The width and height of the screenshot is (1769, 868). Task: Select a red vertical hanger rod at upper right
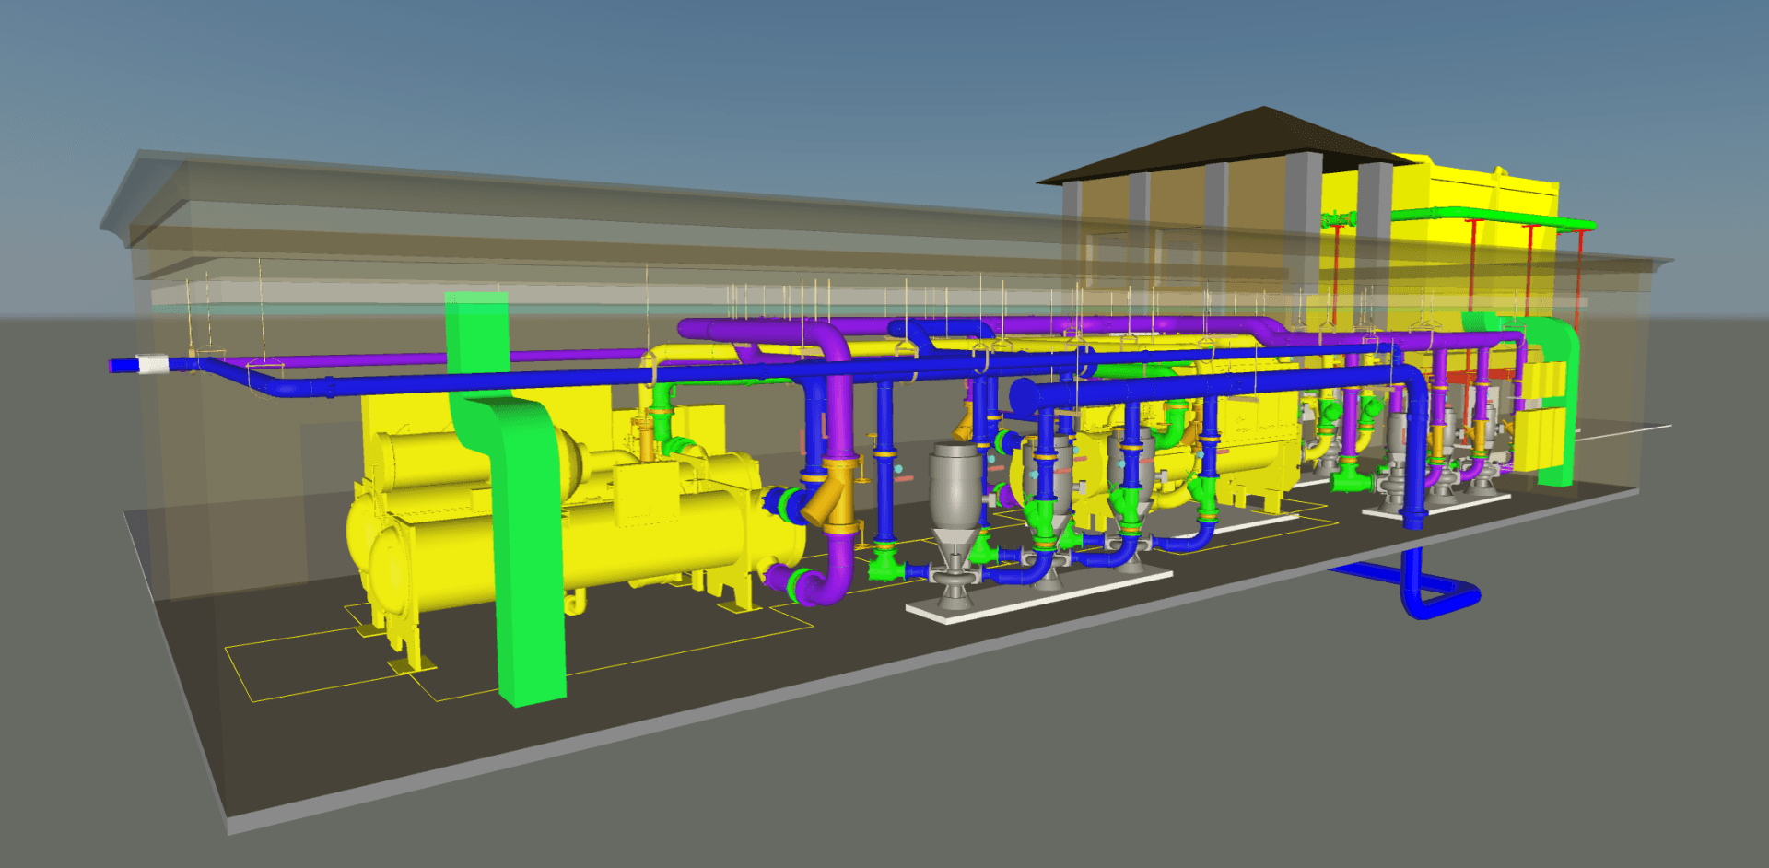[x=1471, y=267]
